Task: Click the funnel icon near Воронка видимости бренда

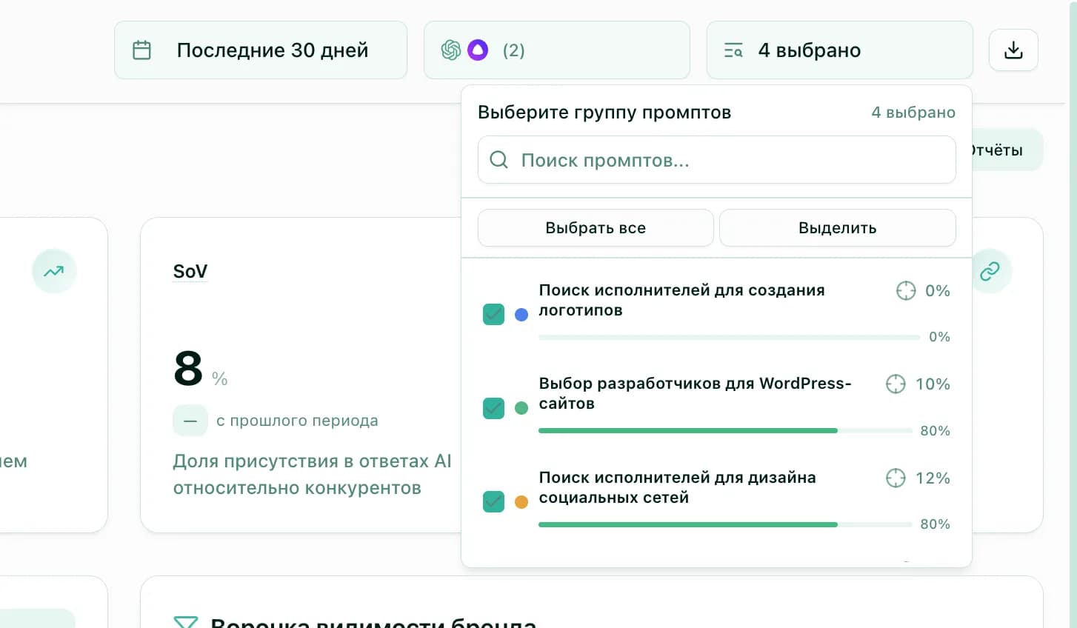Action: [187, 622]
